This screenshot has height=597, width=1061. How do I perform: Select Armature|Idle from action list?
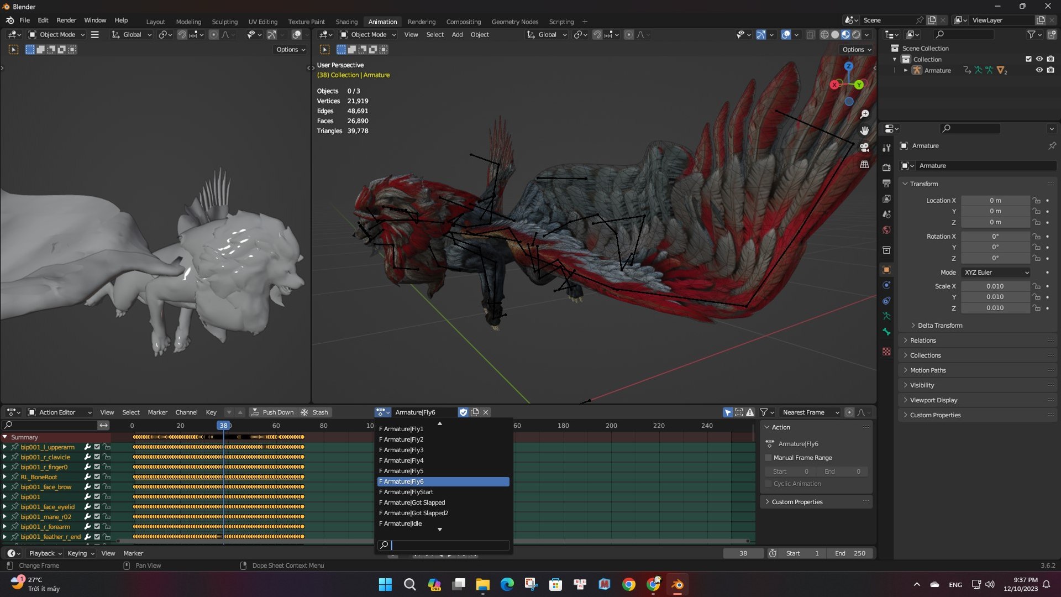443,523
